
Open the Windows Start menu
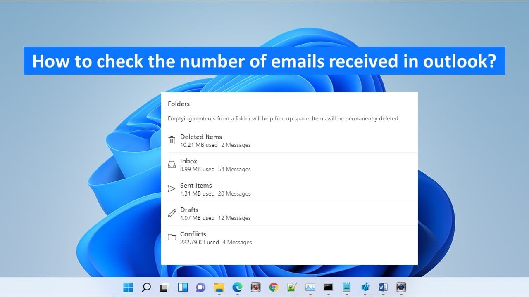[128, 287]
